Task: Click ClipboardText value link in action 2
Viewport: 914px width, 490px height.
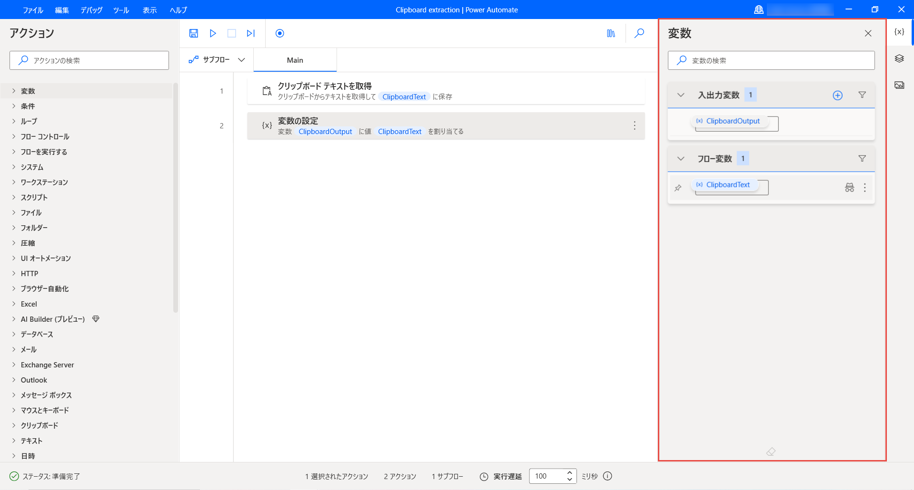Action: (400, 132)
